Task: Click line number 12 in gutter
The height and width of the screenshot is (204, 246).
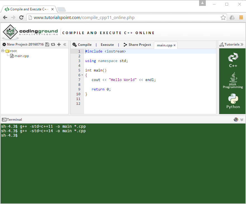Action: [78, 104]
